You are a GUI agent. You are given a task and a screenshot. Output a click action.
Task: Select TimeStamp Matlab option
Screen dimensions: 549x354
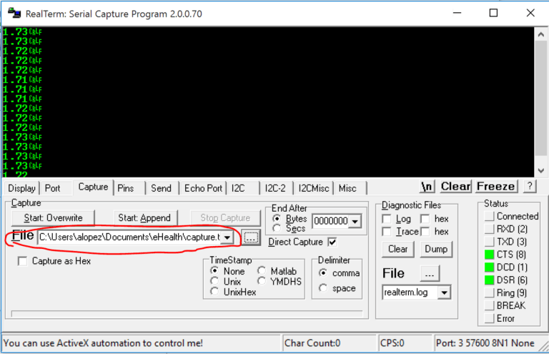262,270
